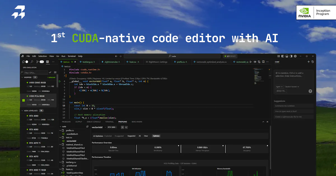The height and width of the screenshot is (176, 336).
Task: Click the Run play icon in editor toolbar
Action: point(251,62)
